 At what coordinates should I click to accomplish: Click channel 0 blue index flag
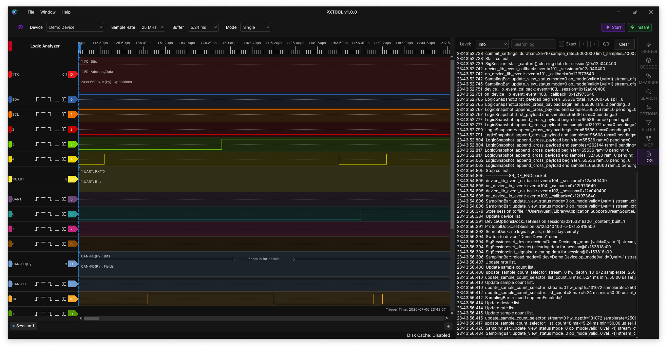(x=73, y=99)
